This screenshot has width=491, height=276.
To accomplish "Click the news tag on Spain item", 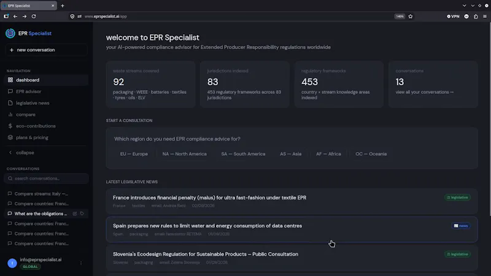I will [x=461, y=226].
